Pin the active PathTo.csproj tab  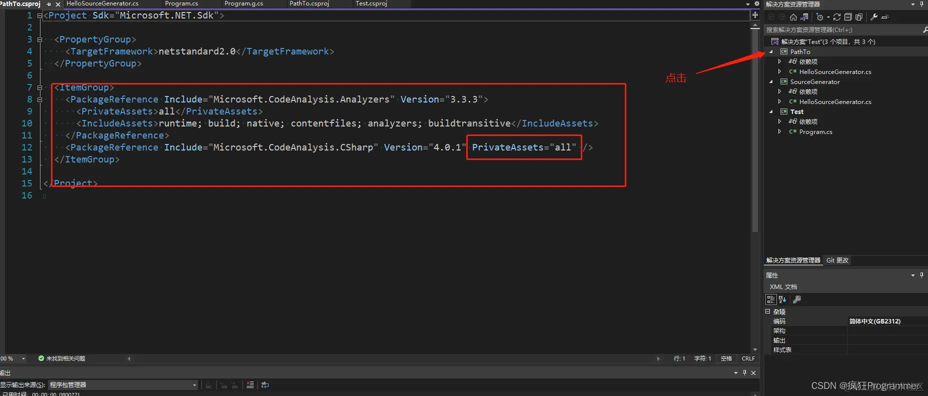[49, 4]
